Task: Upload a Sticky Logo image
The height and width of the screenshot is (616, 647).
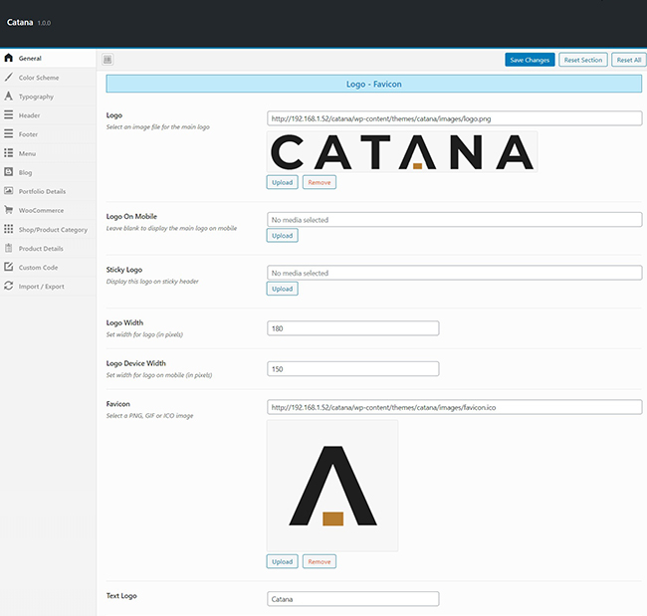Action: (x=283, y=289)
